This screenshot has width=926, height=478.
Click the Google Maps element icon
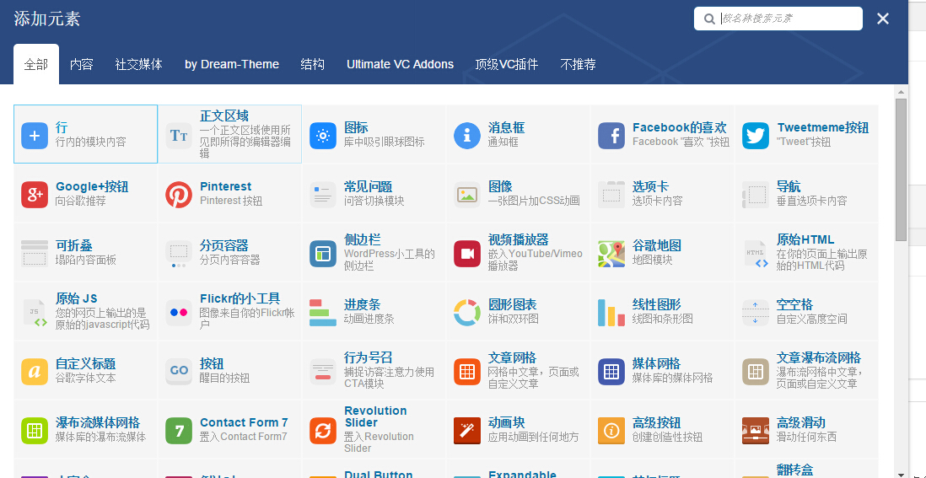(x=611, y=253)
